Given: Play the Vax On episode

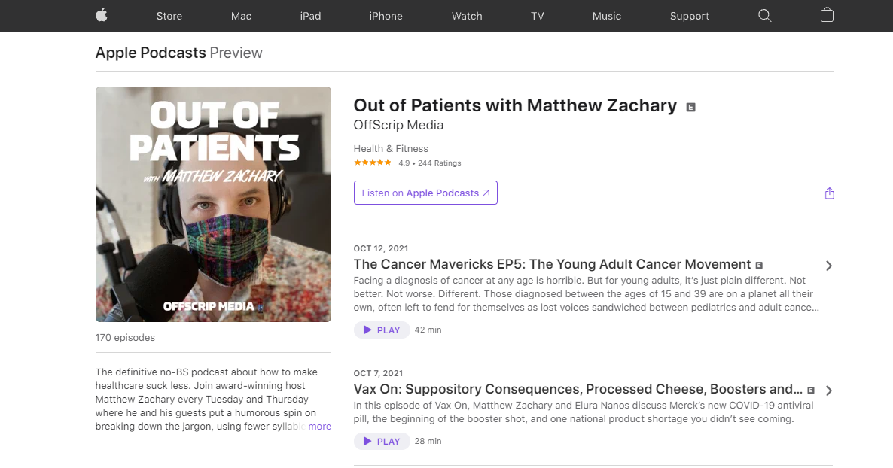Looking at the screenshot, I should point(382,441).
